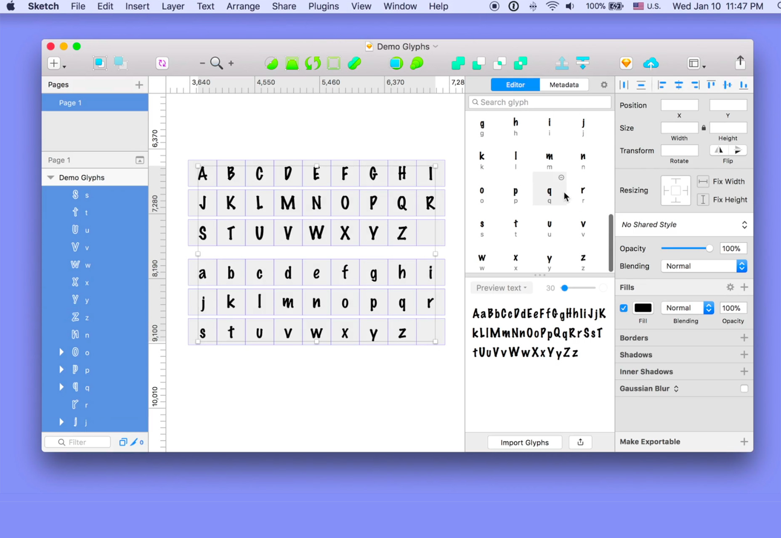Collapse the Demo Glyphs artboard group
Screen dimensions: 781x538
coord(50,177)
